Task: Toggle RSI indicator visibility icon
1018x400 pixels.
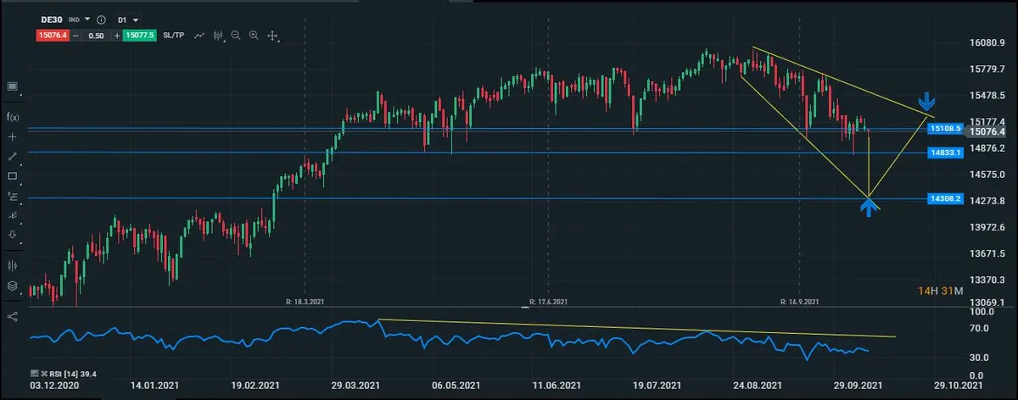Action: point(36,373)
